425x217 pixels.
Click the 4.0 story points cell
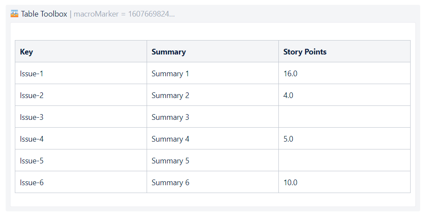point(344,95)
